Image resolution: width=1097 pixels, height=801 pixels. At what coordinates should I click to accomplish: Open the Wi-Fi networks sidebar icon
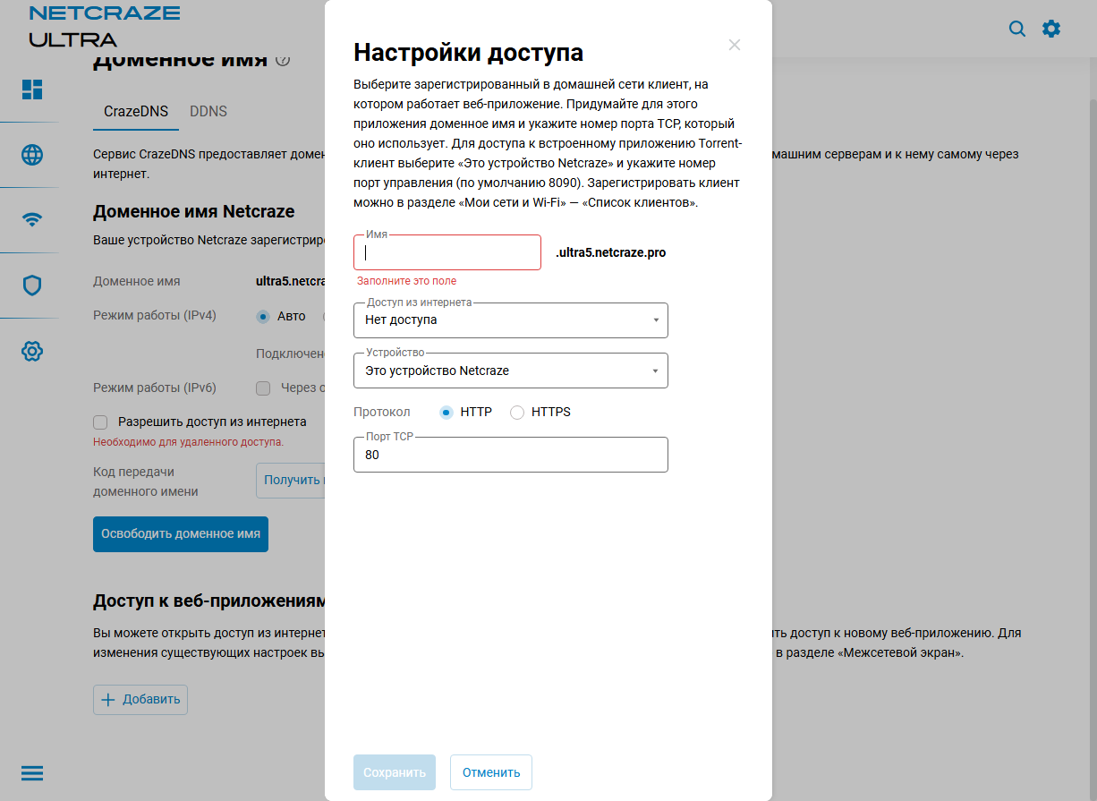point(32,220)
